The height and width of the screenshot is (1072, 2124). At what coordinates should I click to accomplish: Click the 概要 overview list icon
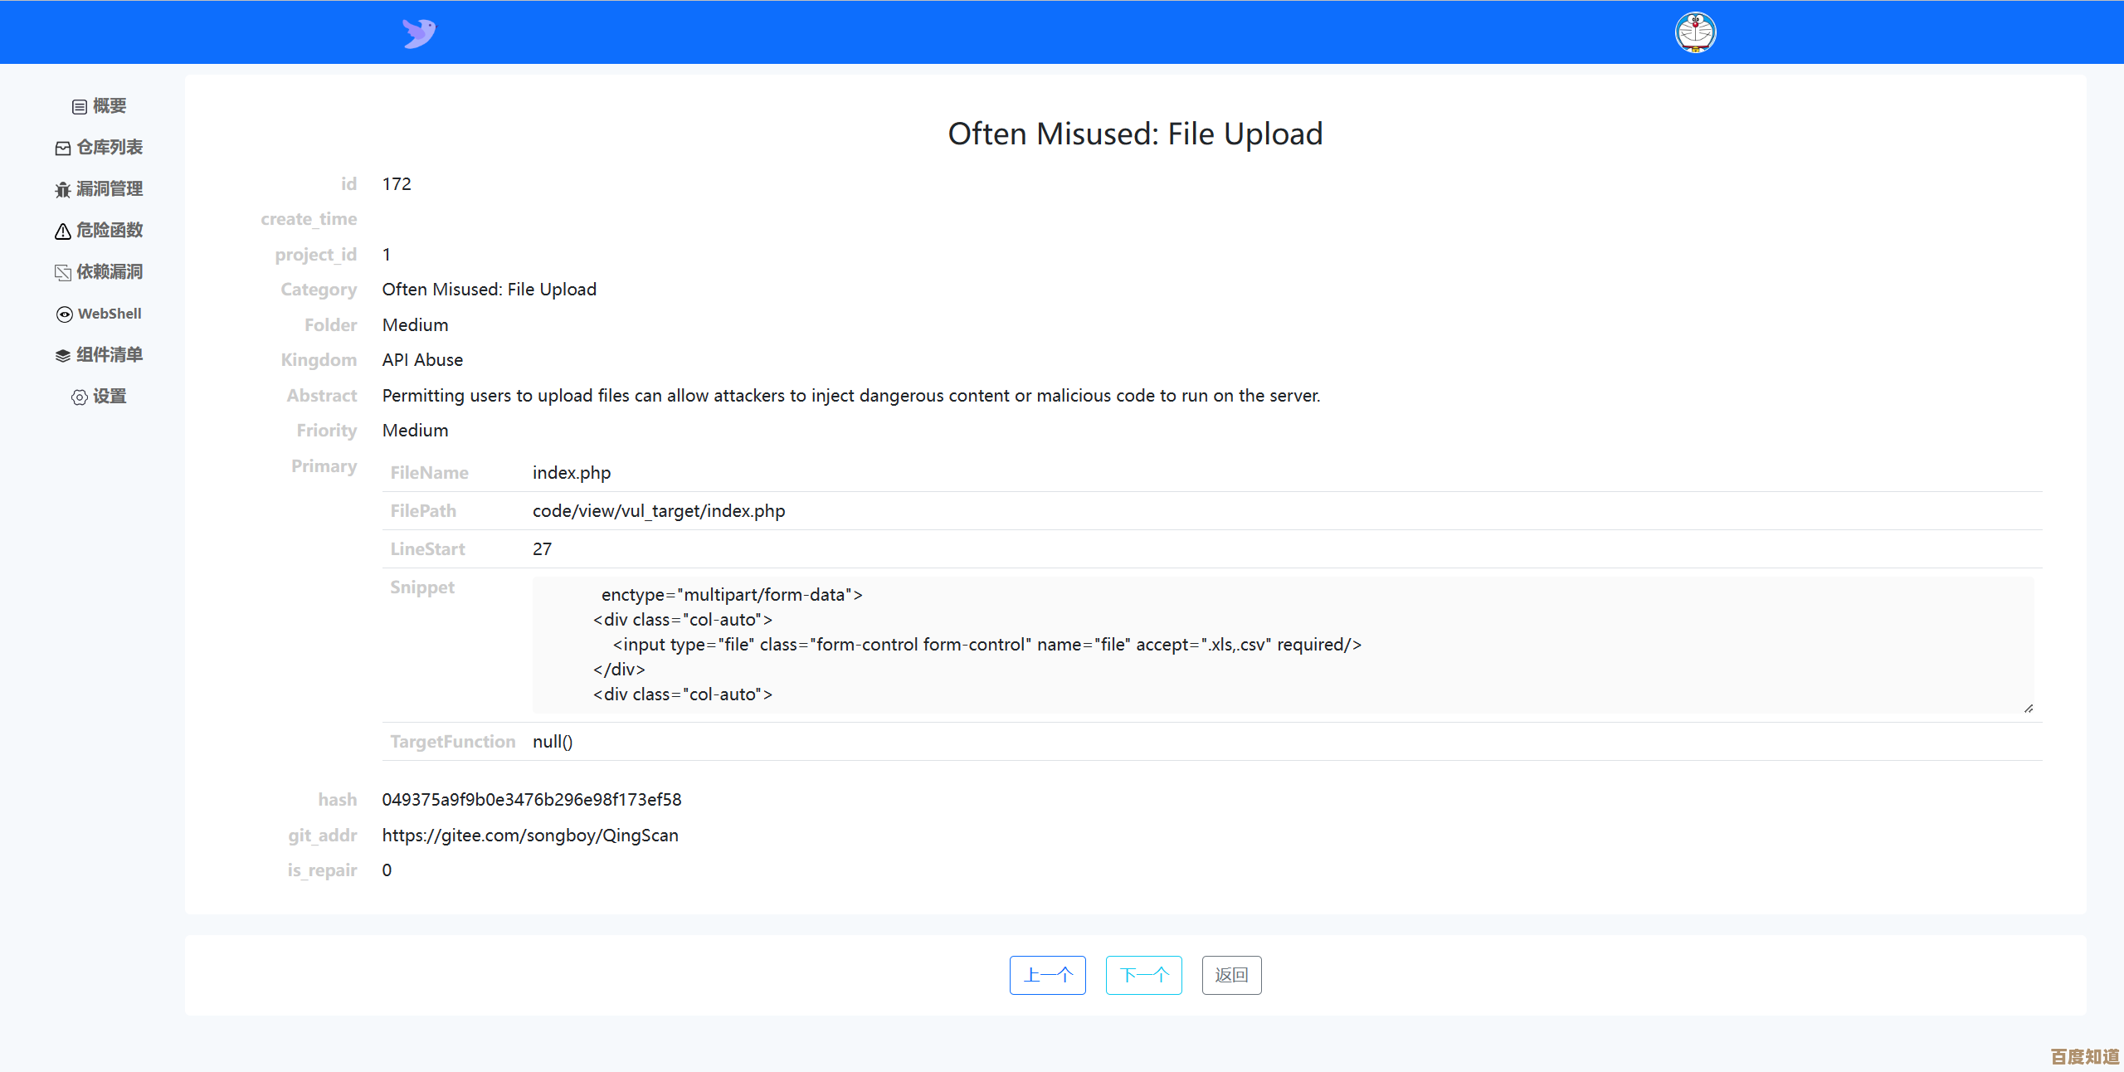click(80, 107)
